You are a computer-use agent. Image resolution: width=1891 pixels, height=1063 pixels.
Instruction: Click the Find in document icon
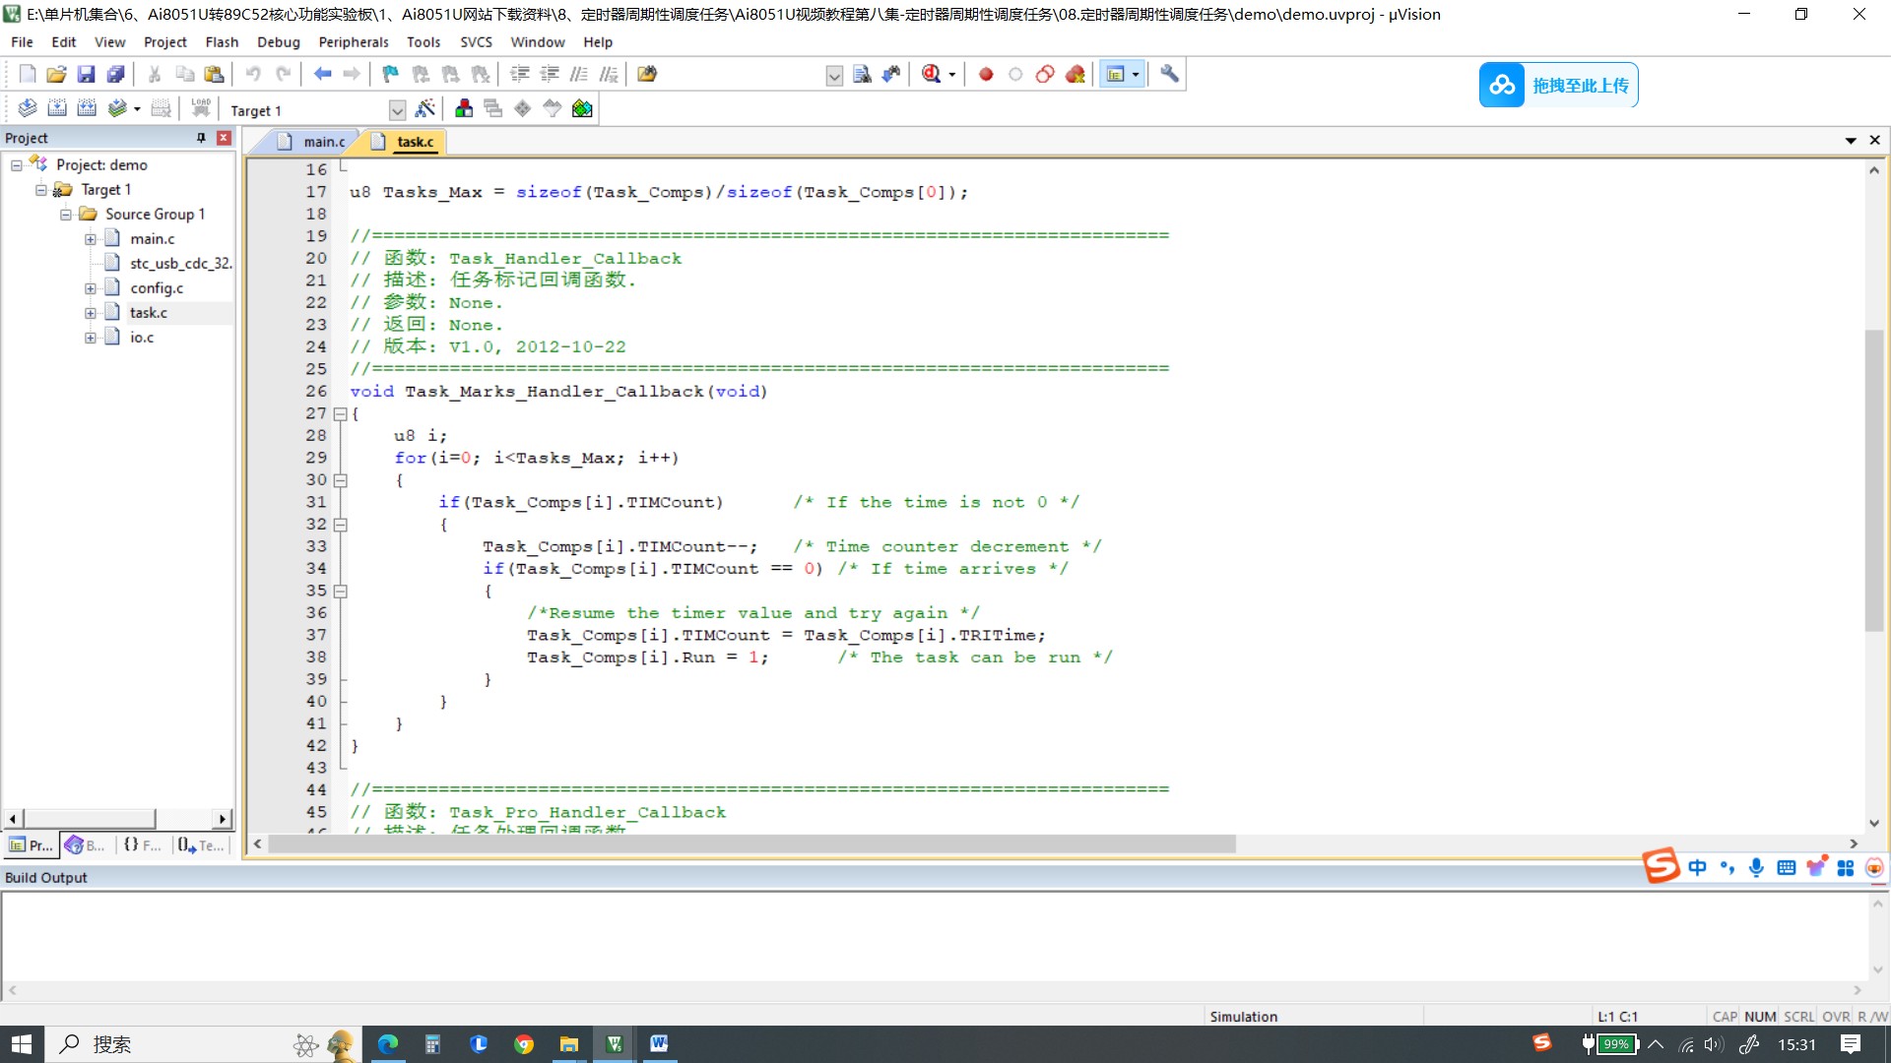[x=862, y=74]
